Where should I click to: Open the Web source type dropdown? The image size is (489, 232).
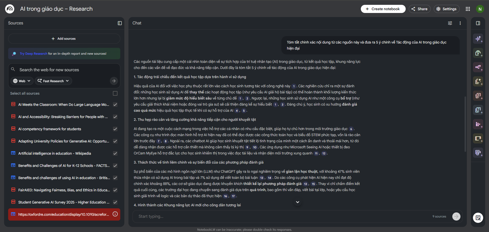22,81
